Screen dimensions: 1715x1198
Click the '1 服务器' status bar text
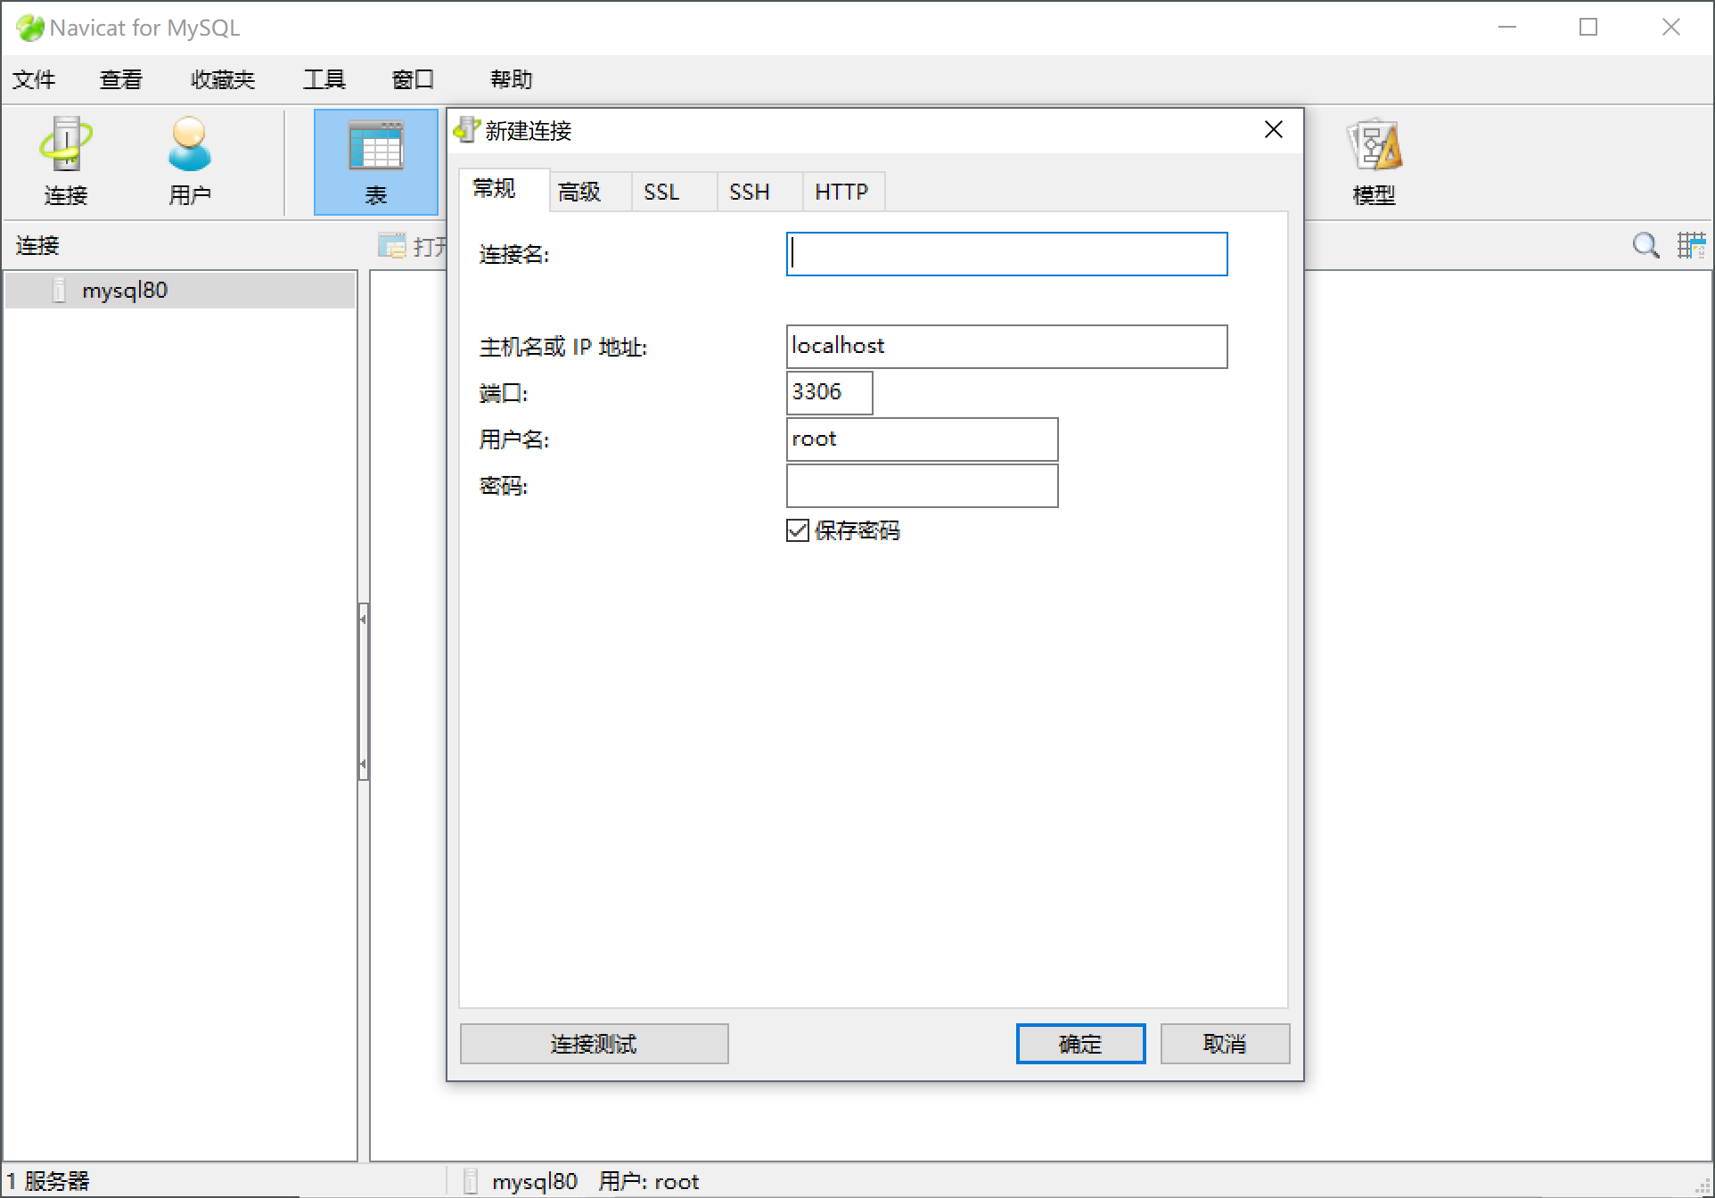click(48, 1181)
